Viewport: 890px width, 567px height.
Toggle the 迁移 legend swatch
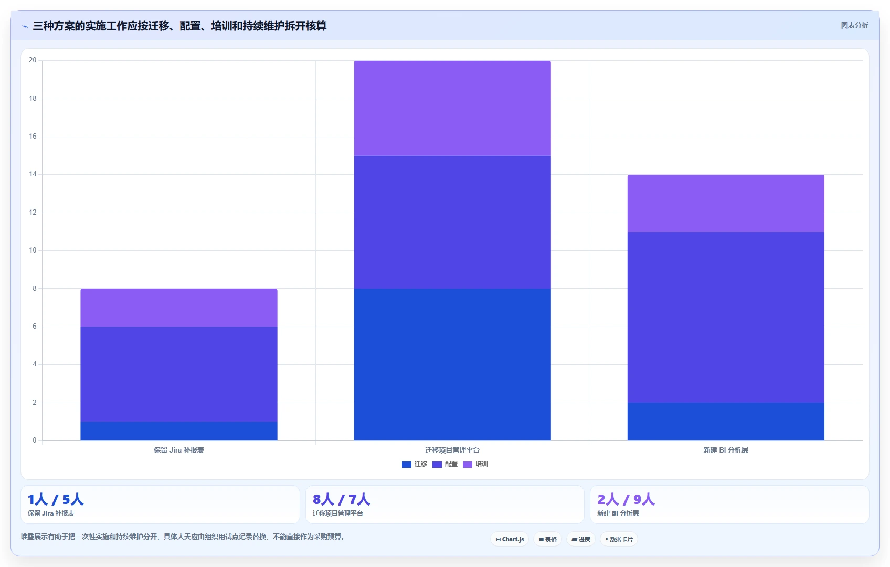point(406,465)
